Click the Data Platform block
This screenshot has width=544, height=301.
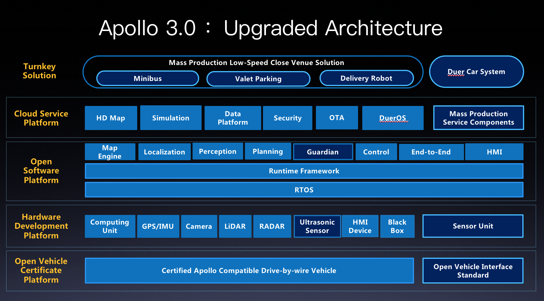pos(233,118)
